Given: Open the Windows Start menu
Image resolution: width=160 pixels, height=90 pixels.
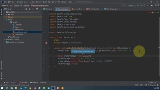Looking at the screenshot, I should point(2,88).
